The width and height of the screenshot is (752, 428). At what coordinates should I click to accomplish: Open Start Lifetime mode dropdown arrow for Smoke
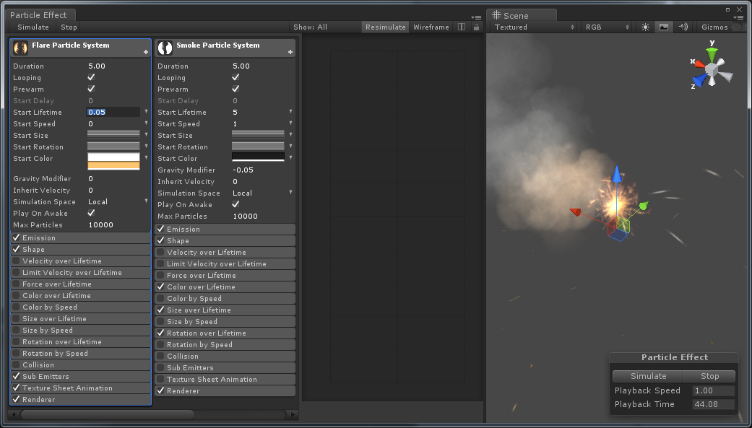click(x=290, y=112)
